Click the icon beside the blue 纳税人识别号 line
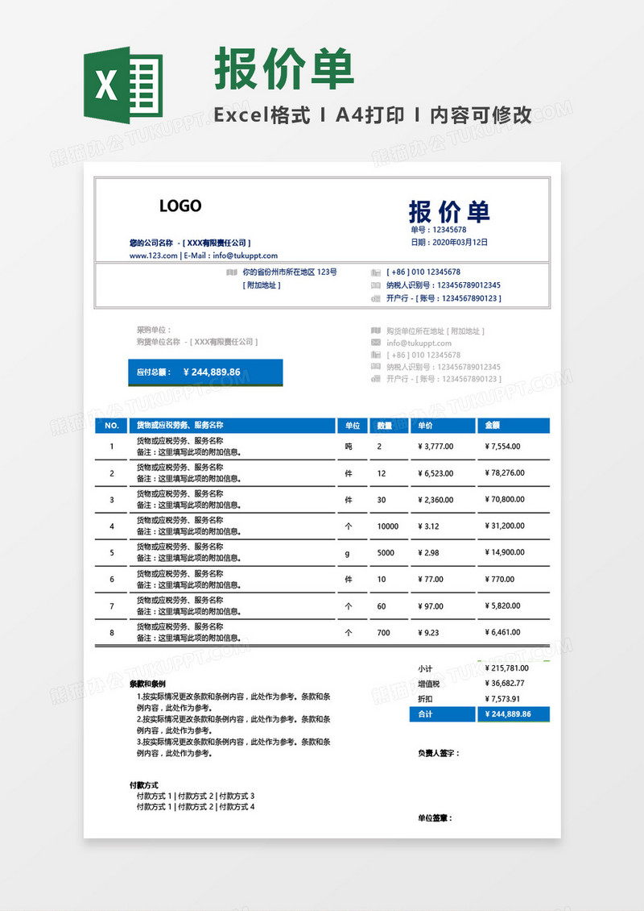 click(x=375, y=285)
